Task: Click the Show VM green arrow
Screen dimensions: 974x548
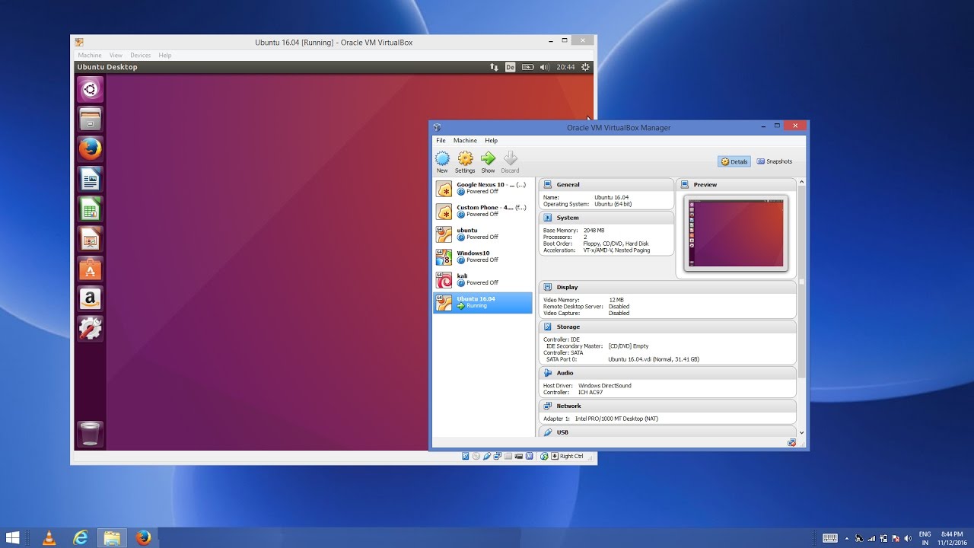Action: (x=488, y=160)
